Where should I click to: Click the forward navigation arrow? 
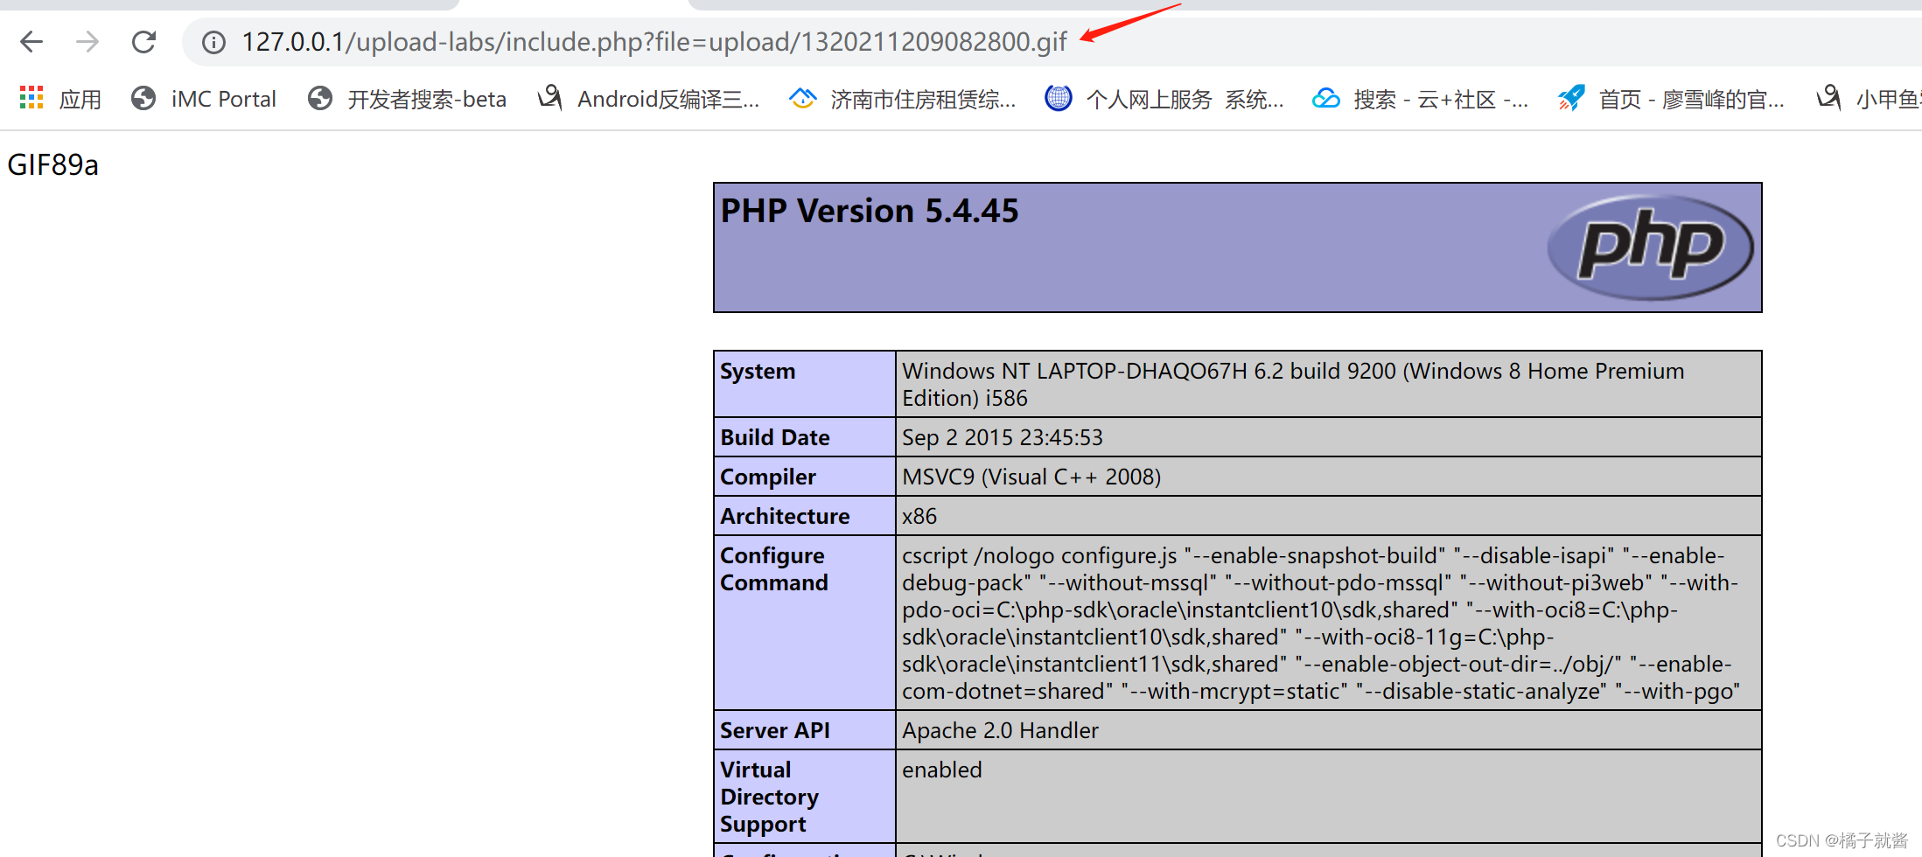tap(87, 41)
